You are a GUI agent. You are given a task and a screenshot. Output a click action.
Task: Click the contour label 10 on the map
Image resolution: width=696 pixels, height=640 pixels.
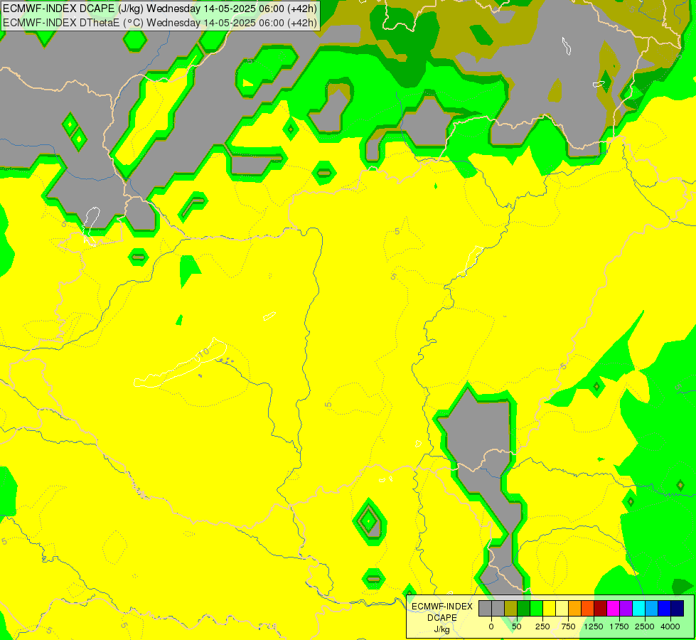coord(203,353)
